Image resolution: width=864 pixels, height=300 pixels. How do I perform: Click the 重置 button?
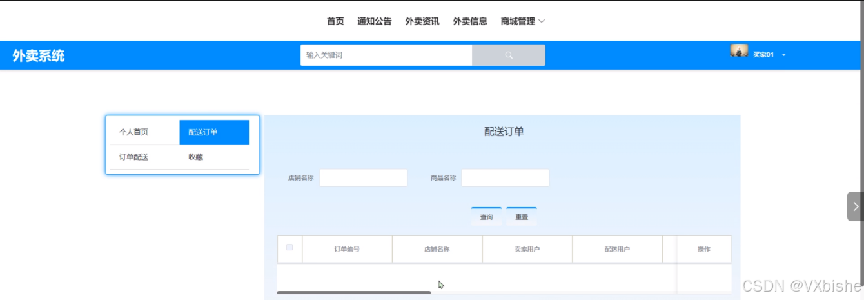(x=522, y=217)
